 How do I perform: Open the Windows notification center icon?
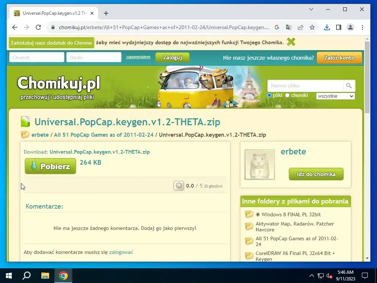click(x=365, y=276)
